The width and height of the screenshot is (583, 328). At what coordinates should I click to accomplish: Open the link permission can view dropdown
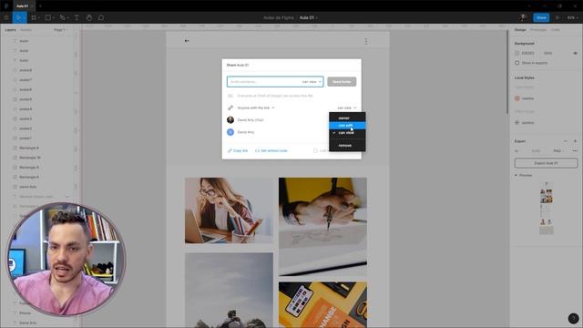pyautogui.click(x=346, y=108)
